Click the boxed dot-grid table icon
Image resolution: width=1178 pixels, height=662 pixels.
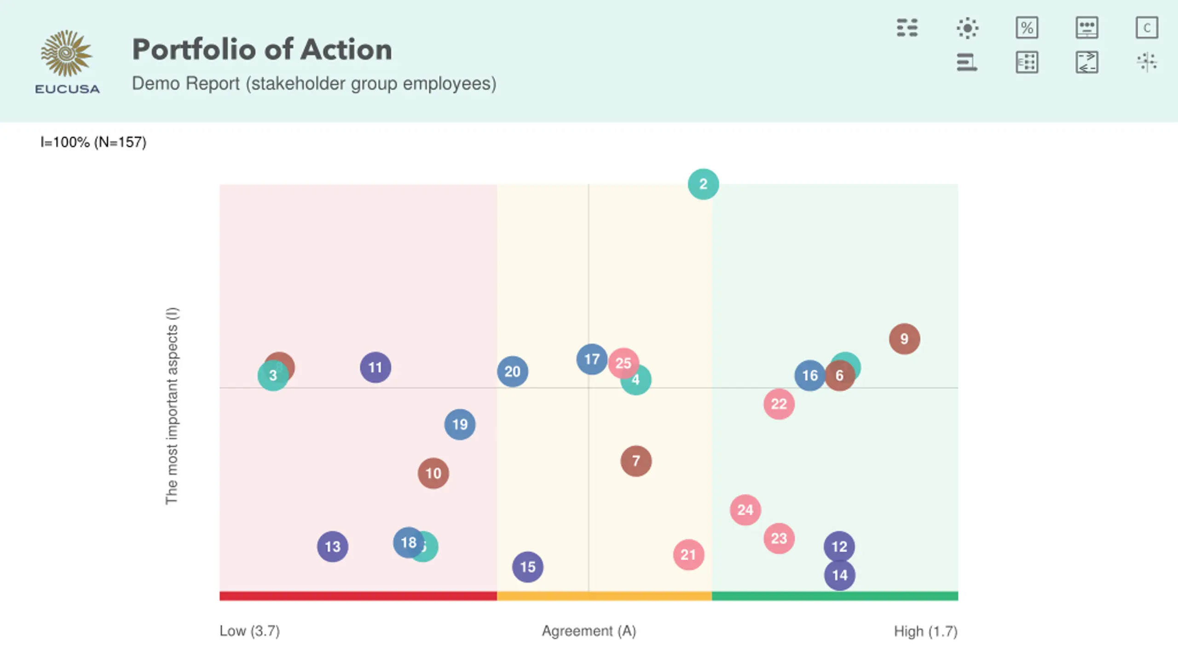[1027, 62]
